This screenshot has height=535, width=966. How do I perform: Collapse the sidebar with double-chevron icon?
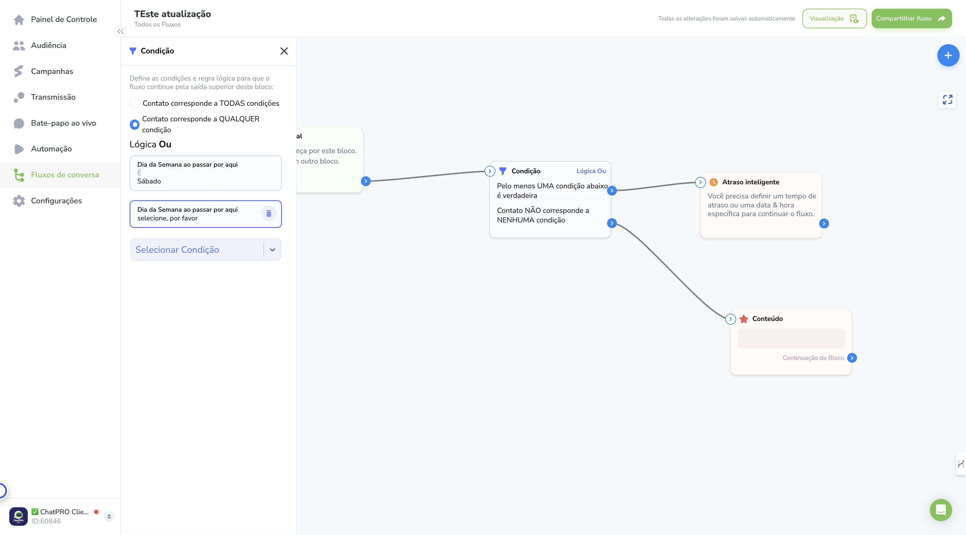pyautogui.click(x=120, y=31)
